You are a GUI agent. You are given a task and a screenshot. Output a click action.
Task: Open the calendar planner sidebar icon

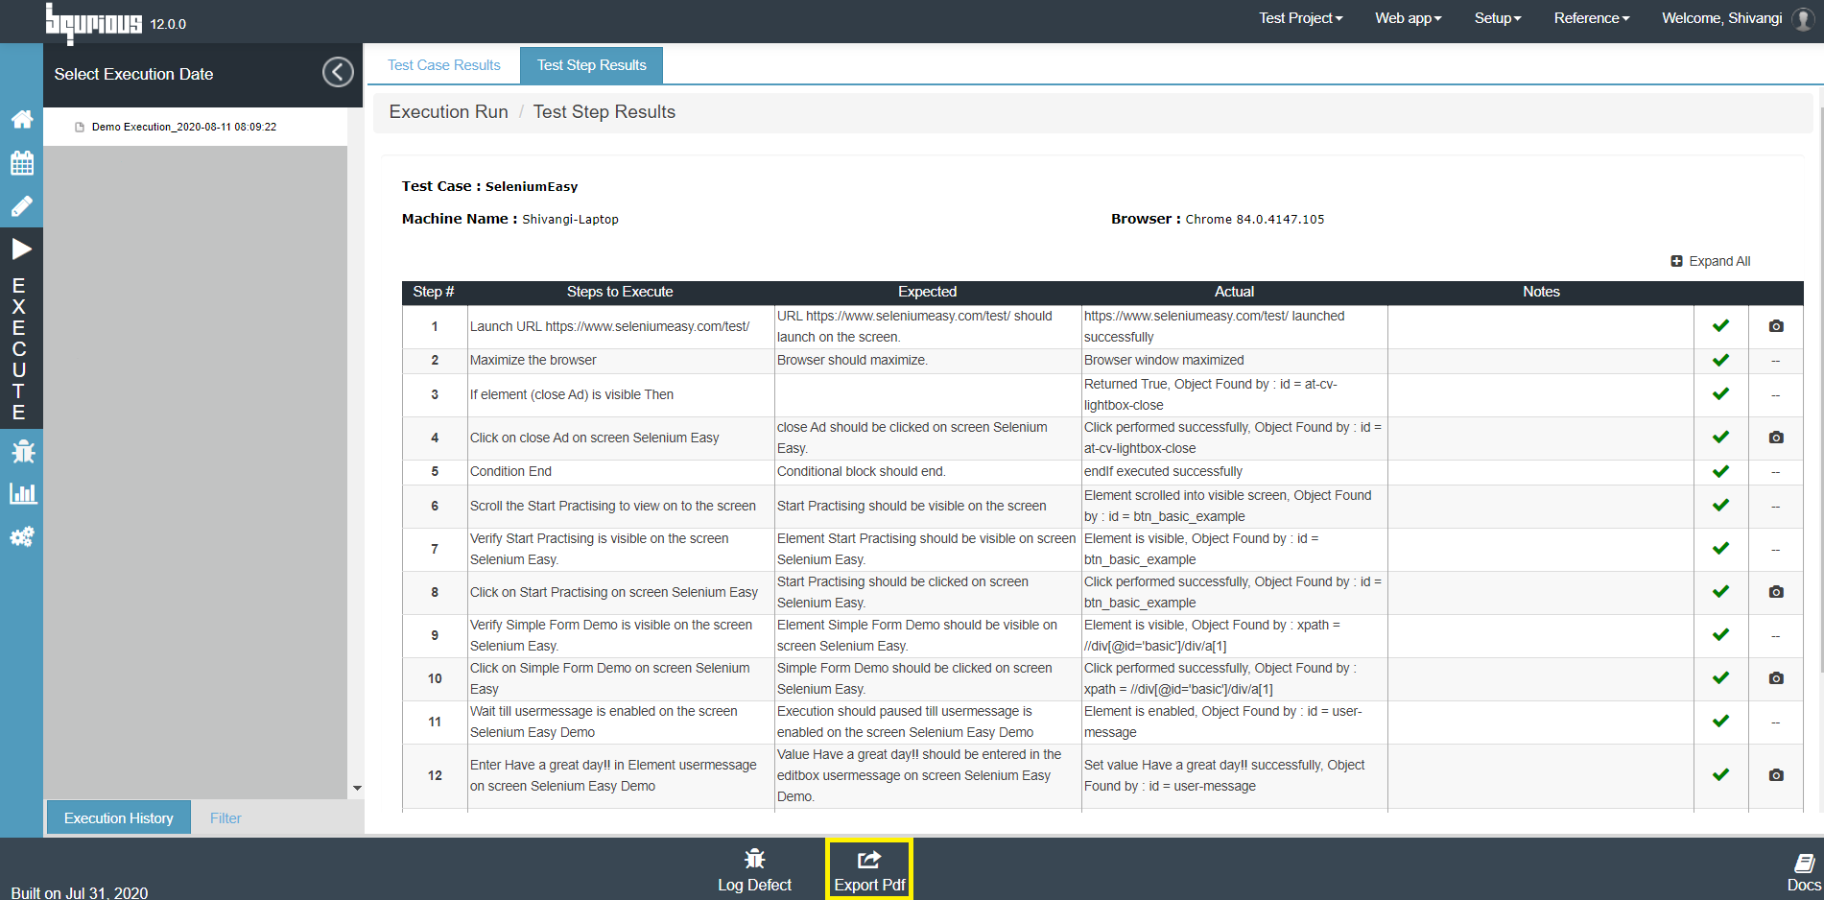click(x=22, y=163)
